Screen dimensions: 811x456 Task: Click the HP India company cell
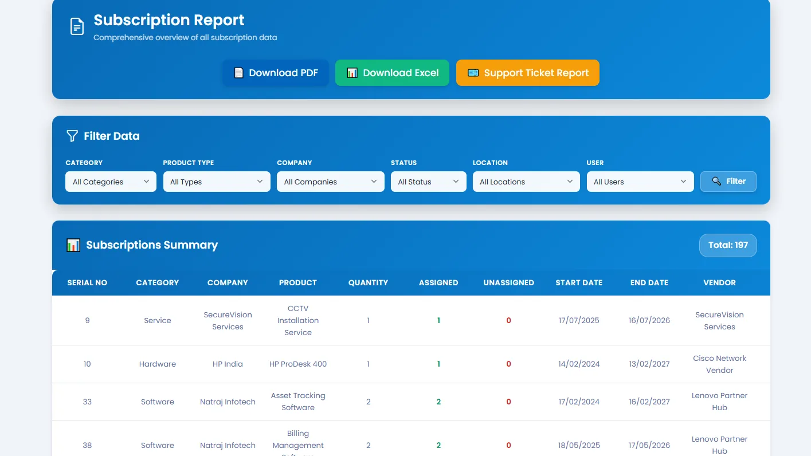click(x=228, y=364)
